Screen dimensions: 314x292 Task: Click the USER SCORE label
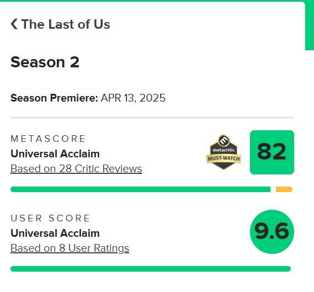(x=50, y=218)
